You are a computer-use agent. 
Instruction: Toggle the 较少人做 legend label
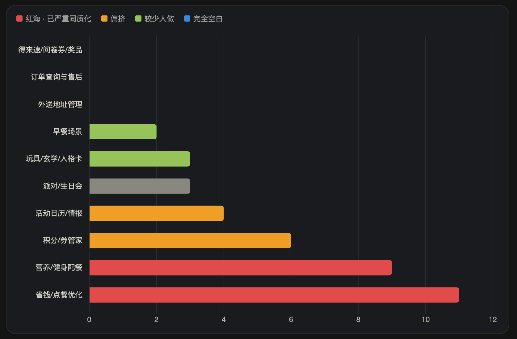[159, 19]
